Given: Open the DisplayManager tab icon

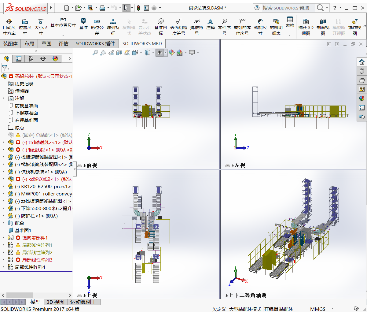Looking at the screenshot, I should click(x=55, y=58).
